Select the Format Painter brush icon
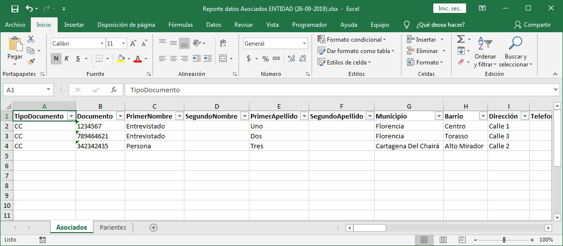The image size is (563, 246). [31, 62]
